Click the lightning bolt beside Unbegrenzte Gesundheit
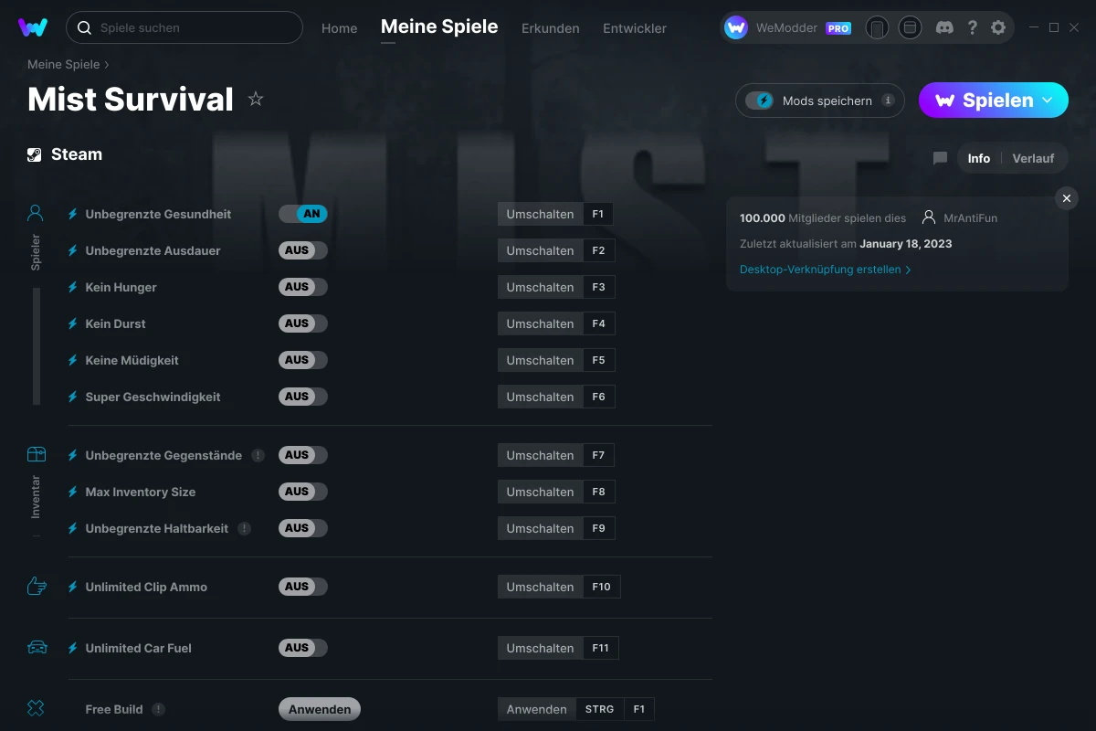 73,214
